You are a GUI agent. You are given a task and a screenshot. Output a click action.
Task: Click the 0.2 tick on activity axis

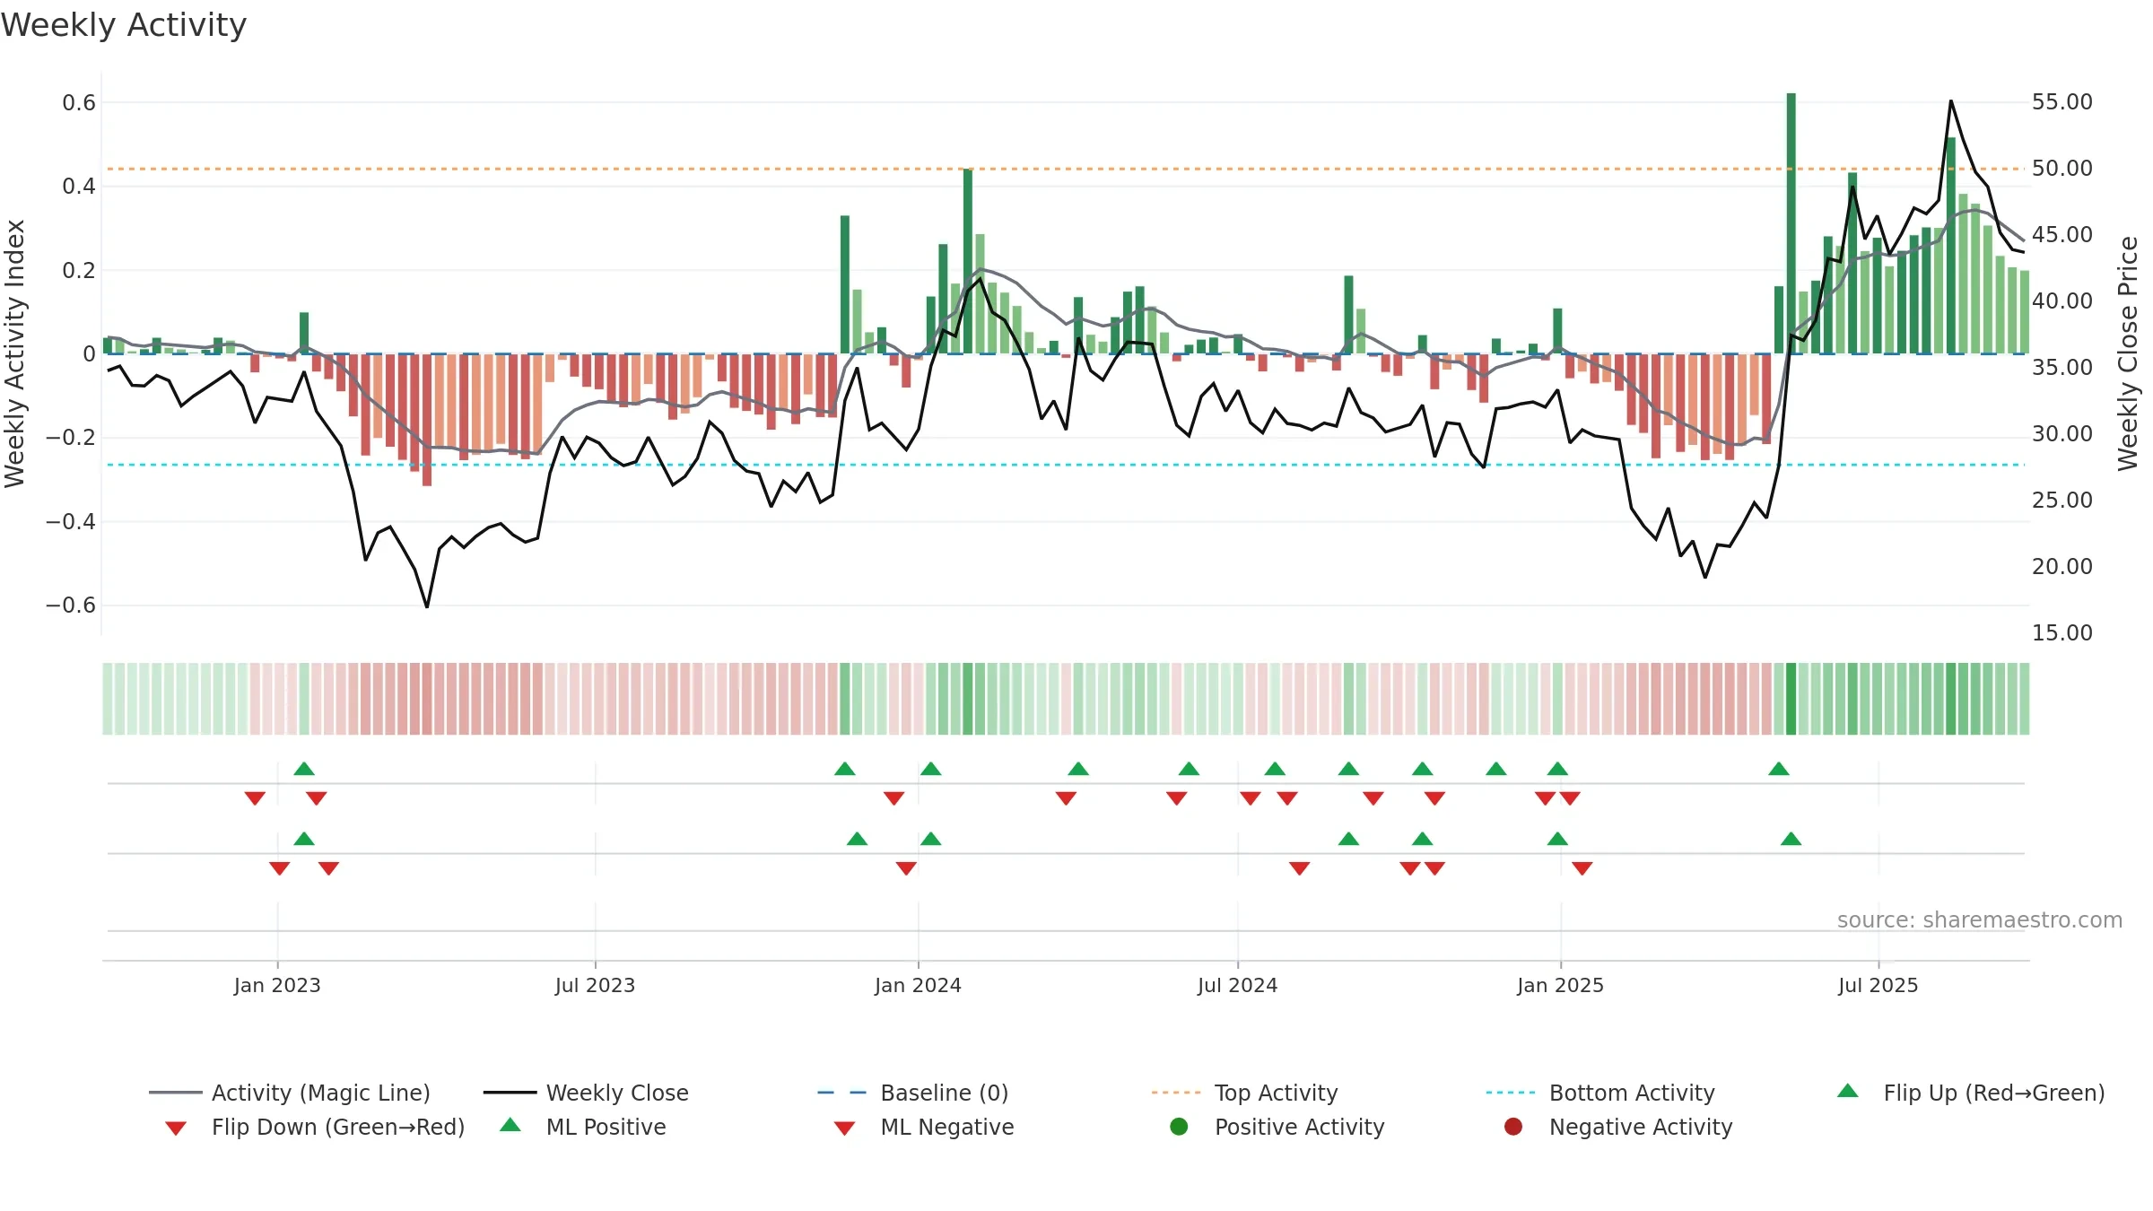click(79, 270)
